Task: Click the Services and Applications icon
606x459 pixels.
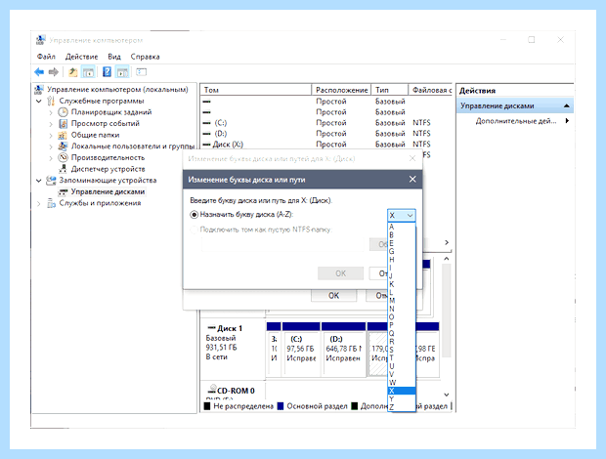Action: 51,203
